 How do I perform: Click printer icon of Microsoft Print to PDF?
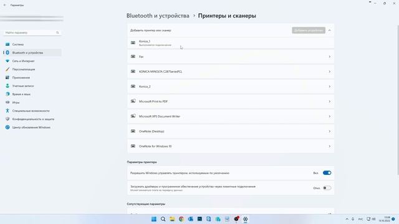(133, 101)
